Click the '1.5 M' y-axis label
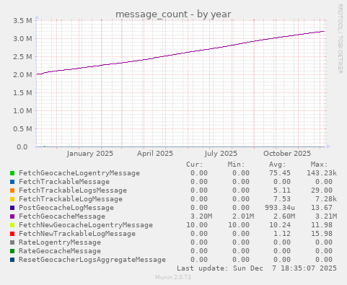The image size is (347, 285). click(22, 93)
